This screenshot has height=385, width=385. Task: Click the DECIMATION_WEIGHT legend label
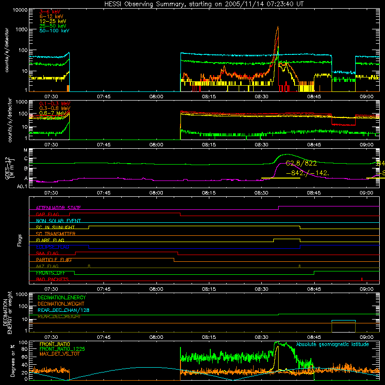coord(61,304)
